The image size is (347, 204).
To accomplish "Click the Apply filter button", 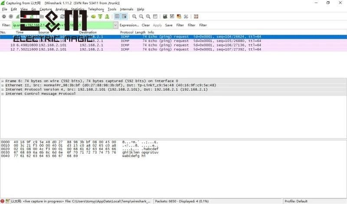I will [x=157, y=25].
